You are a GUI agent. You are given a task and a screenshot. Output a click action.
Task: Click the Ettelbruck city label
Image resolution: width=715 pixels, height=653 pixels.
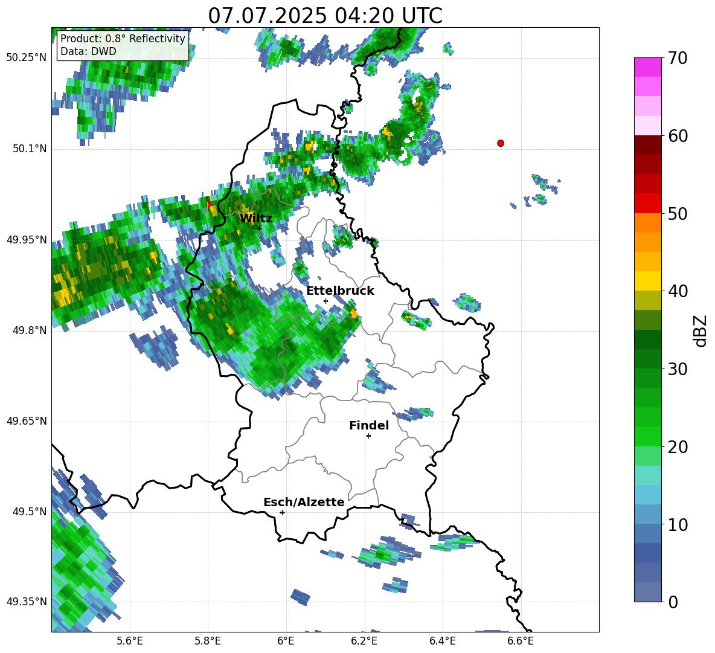tap(340, 291)
